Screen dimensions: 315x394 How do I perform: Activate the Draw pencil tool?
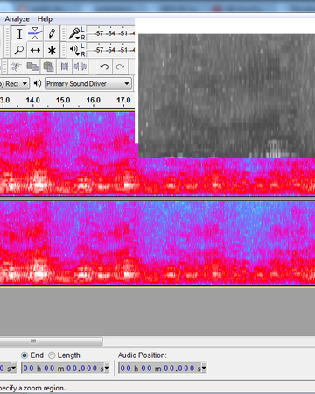click(x=52, y=33)
